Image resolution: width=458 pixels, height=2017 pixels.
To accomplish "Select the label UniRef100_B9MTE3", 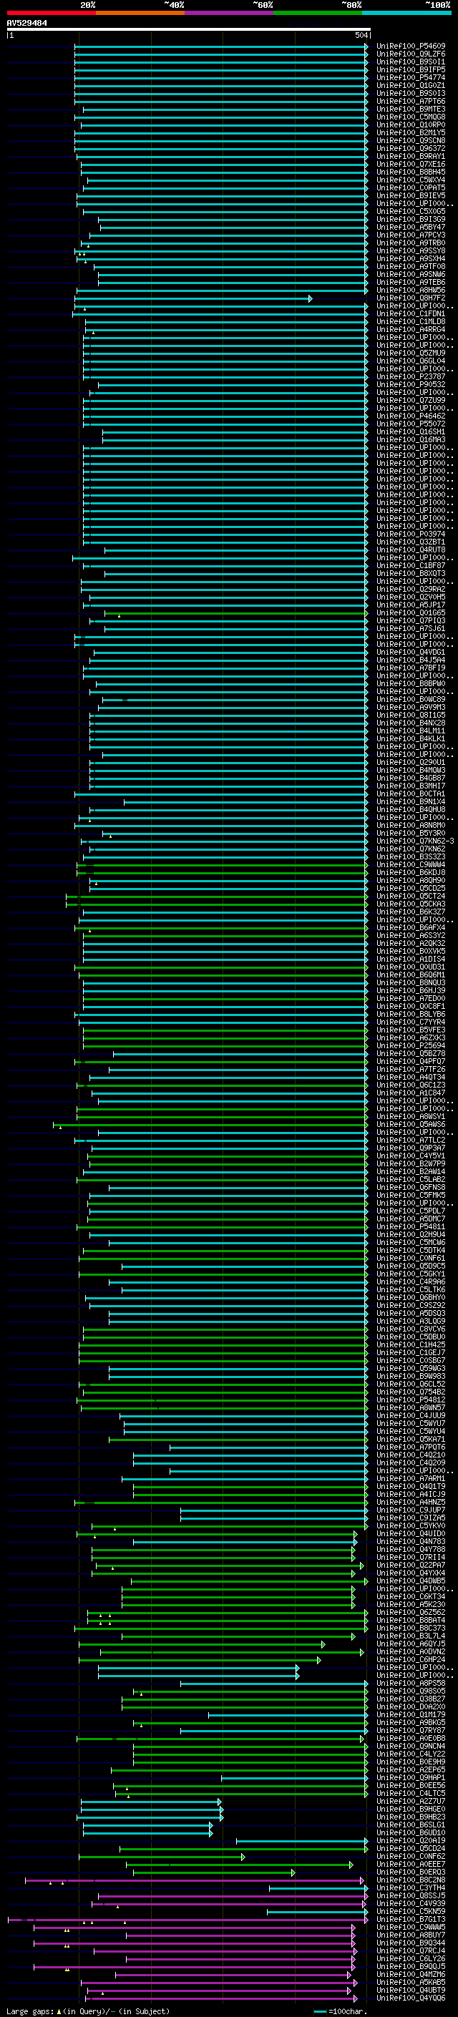I will (410, 109).
